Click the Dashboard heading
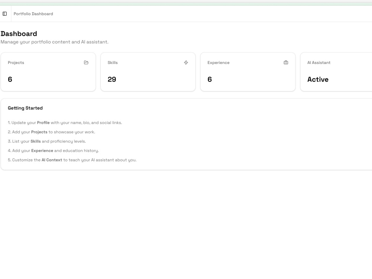The width and height of the screenshot is (372, 279). coord(19,34)
